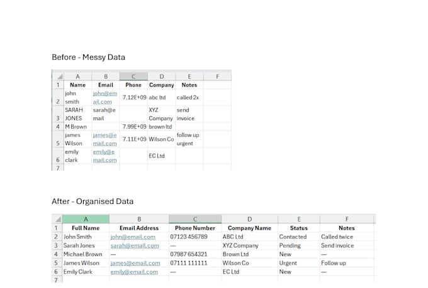Select the 'Pending' status cell

299,245
